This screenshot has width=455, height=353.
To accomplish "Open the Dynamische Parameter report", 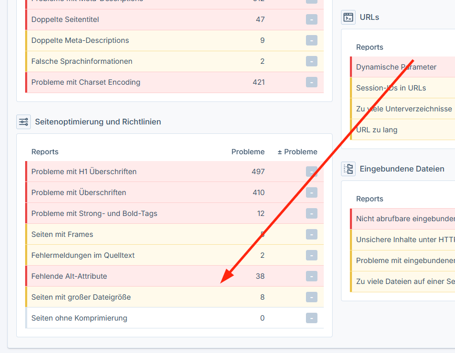I will click(x=396, y=67).
